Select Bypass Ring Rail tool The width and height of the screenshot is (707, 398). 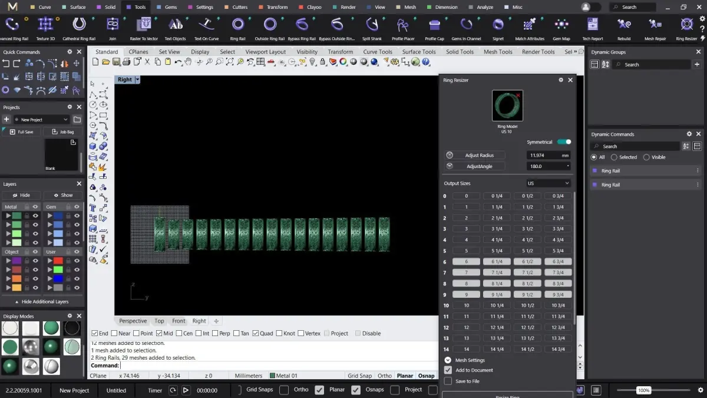tap(302, 28)
